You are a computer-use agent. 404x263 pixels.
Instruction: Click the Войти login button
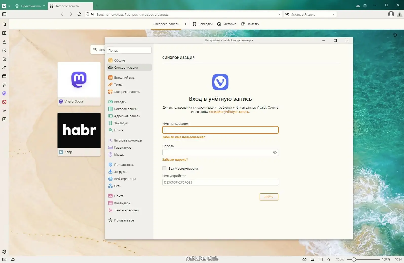[269, 197]
